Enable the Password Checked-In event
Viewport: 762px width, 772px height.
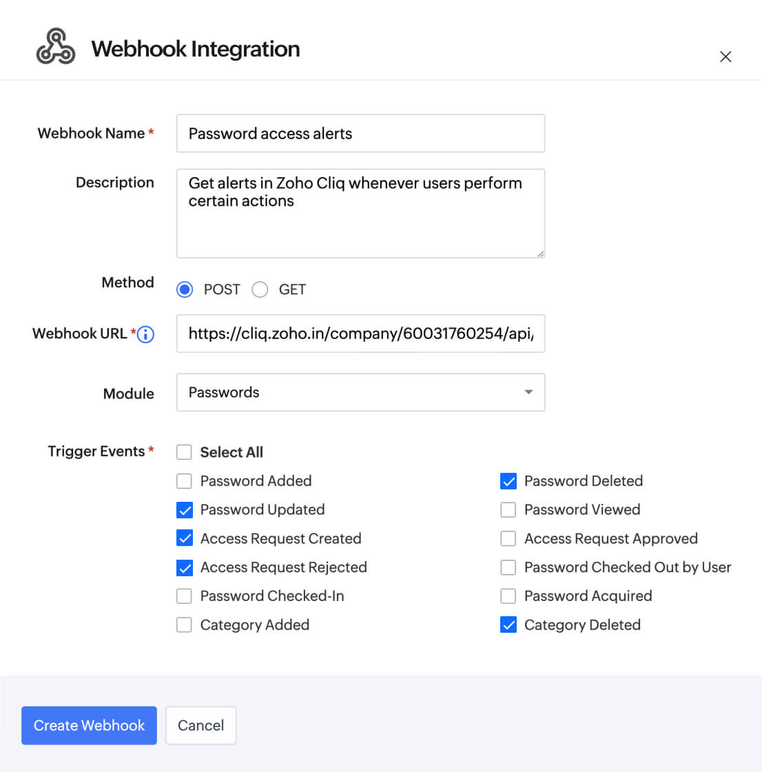(x=184, y=596)
